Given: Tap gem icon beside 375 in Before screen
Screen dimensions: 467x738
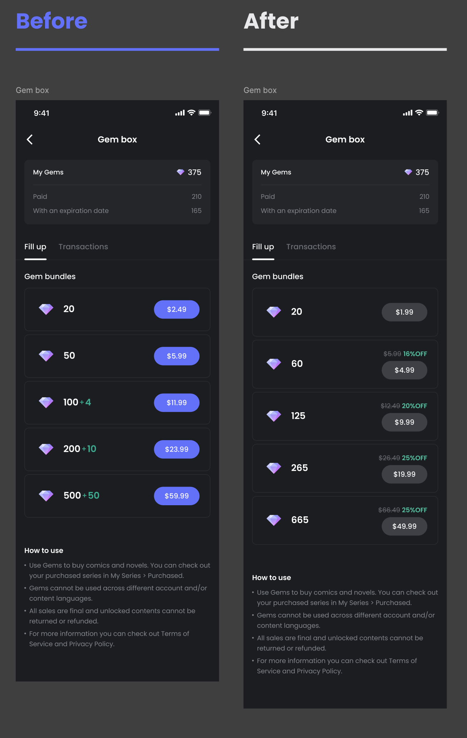Looking at the screenshot, I should [x=181, y=172].
